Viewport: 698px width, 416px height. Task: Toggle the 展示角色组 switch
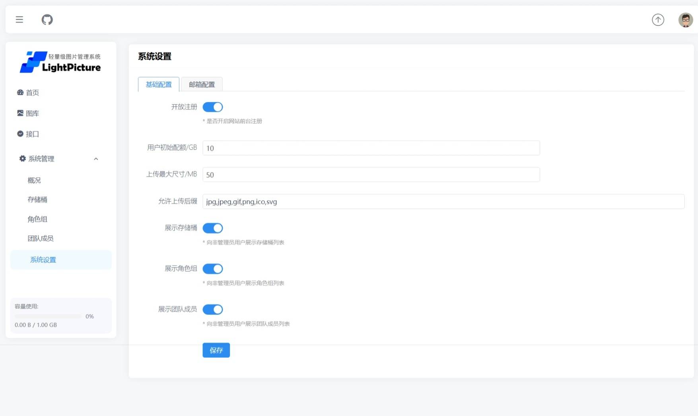213,269
